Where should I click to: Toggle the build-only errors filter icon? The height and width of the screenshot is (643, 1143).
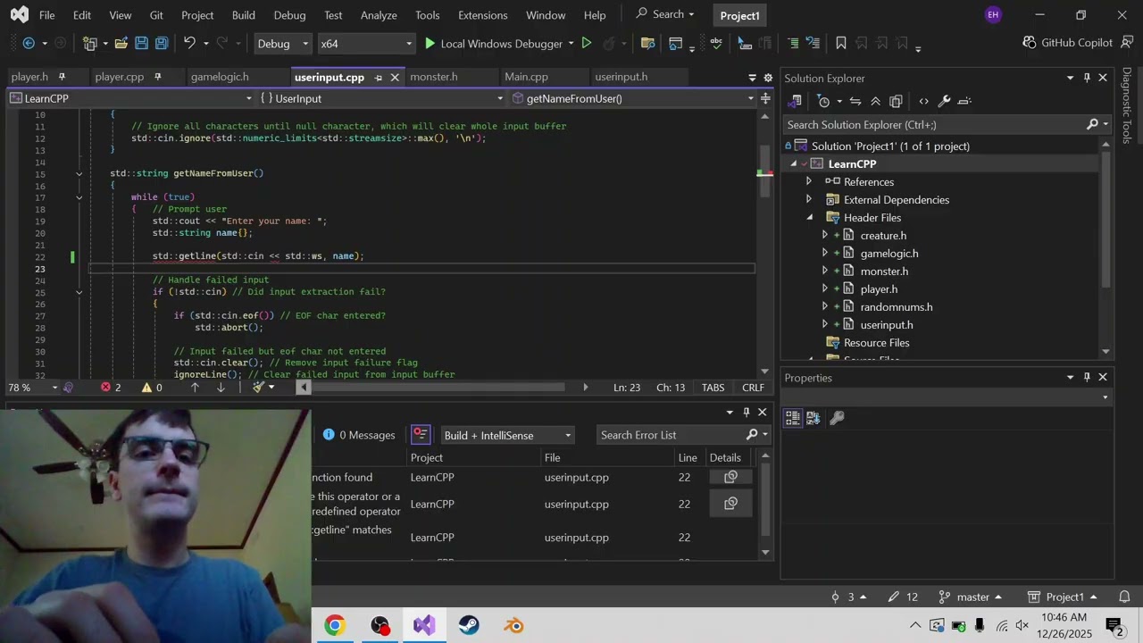(421, 435)
